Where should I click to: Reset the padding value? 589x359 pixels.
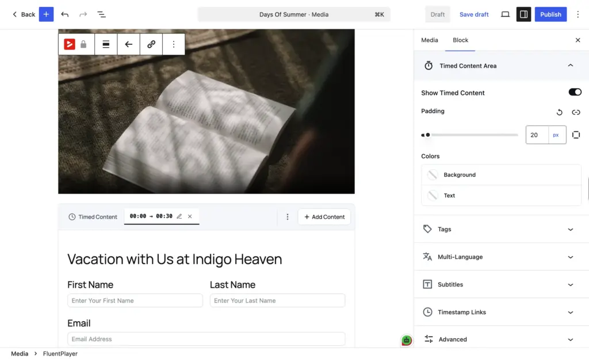pos(559,112)
